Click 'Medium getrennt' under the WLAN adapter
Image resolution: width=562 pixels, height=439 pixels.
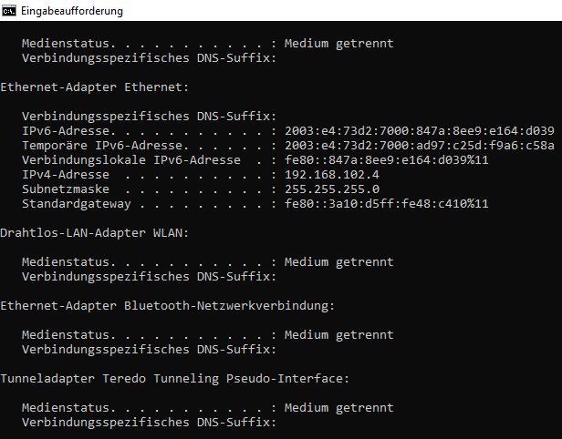pyautogui.click(x=339, y=262)
